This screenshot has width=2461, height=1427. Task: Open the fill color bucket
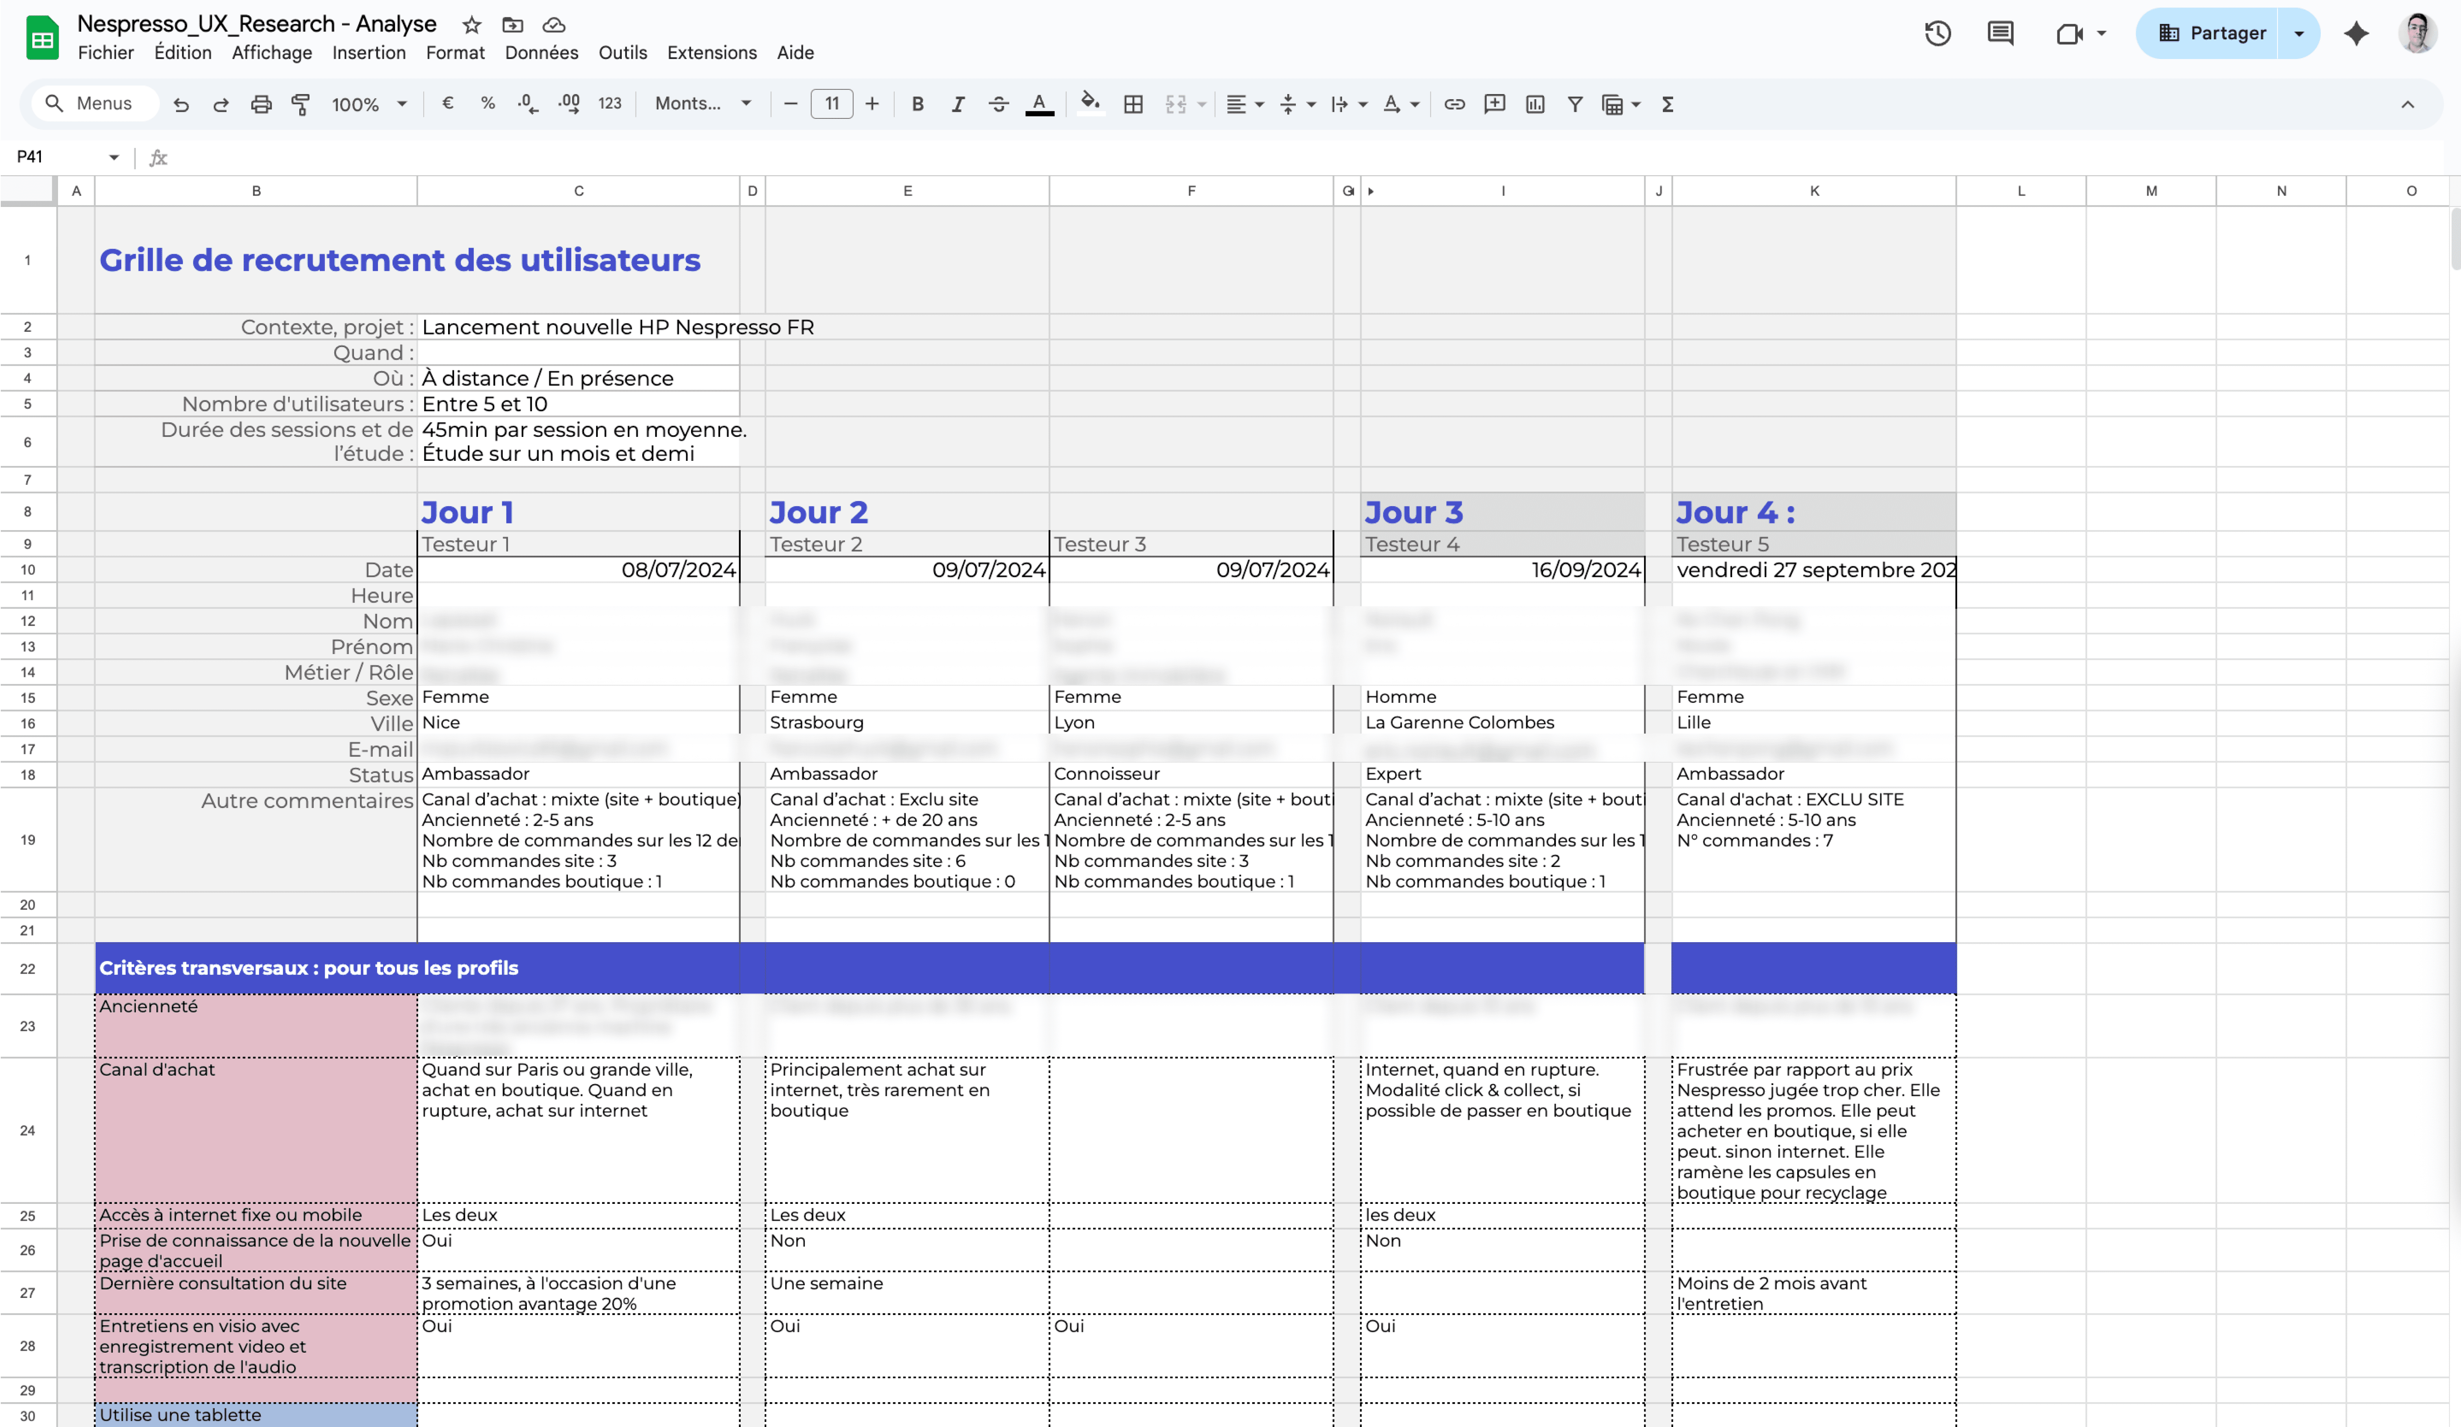click(x=1090, y=104)
